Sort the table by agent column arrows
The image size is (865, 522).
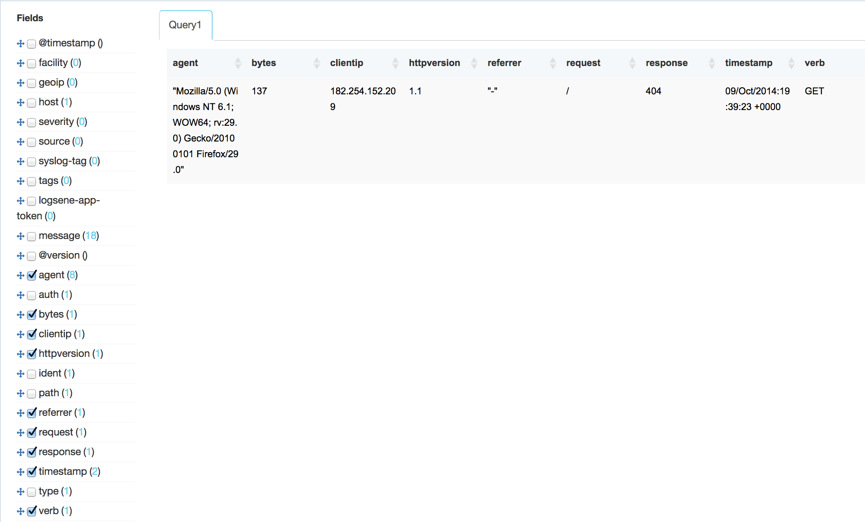(x=238, y=63)
